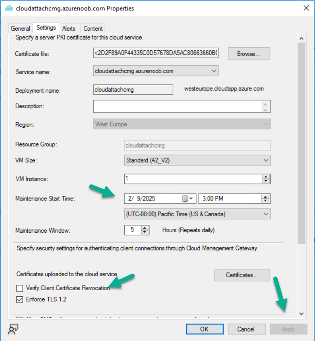This screenshot has height=341, width=315.
Task: Click the Apply button
Action: pos(288,329)
